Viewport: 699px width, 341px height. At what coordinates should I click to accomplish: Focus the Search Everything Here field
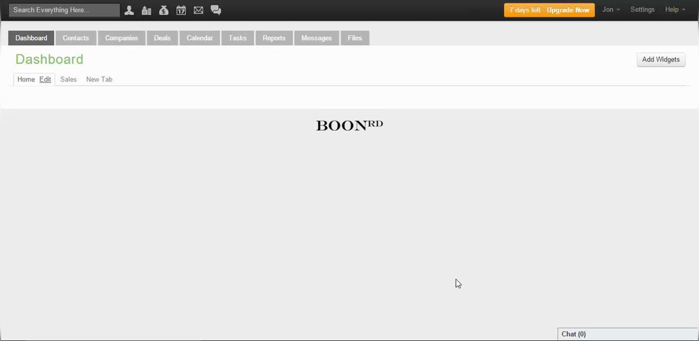(x=64, y=10)
